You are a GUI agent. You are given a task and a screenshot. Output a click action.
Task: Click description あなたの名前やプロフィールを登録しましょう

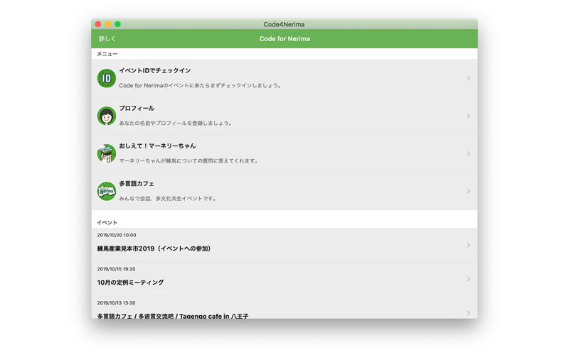tap(175, 123)
